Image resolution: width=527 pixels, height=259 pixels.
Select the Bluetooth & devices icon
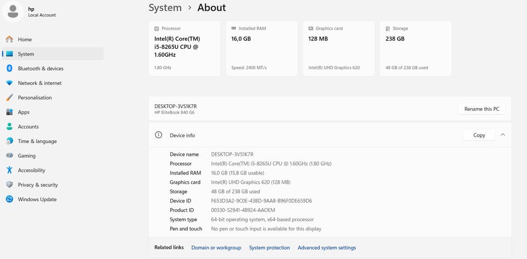9,69
